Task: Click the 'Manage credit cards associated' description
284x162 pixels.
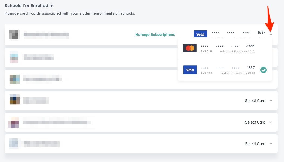Action: [x=70, y=13]
